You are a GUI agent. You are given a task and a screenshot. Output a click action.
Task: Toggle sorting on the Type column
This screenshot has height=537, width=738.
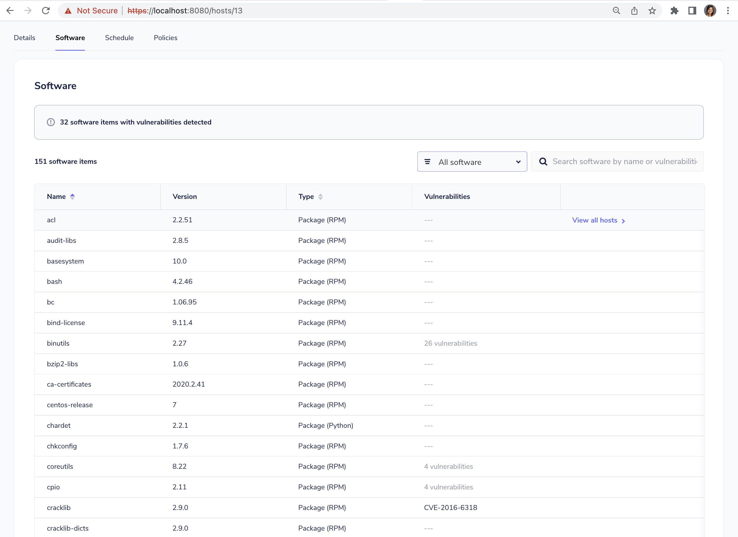(321, 196)
